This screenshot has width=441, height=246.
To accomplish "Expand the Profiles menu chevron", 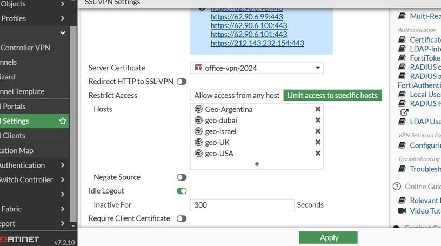I will (63, 18).
